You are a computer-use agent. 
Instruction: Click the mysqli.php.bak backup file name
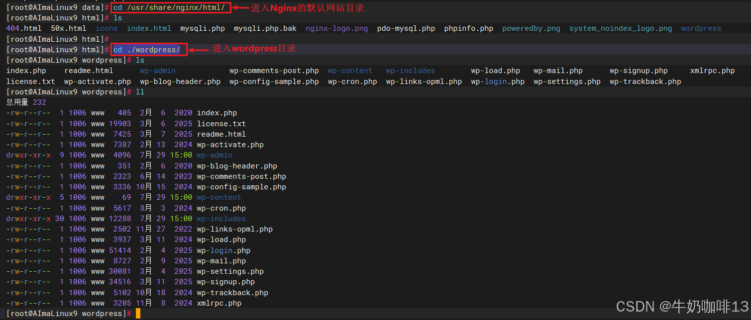click(x=265, y=28)
